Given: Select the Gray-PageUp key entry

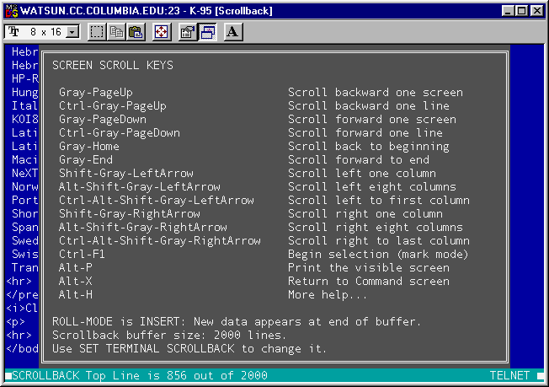Looking at the screenshot, I should tap(96, 93).
